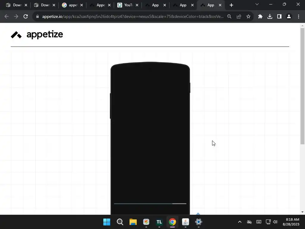This screenshot has width=305, height=229.
Task: Open the volume speaker tray icon
Action: pos(275,222)
